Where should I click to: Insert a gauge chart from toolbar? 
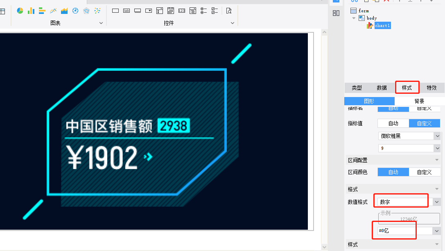(75, 11)
